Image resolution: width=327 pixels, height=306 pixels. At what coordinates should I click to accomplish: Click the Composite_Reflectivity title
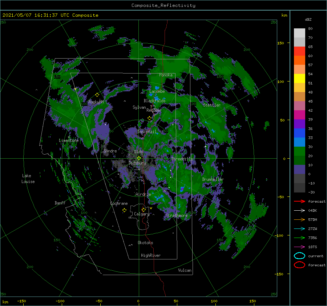[x=163, y=5]
